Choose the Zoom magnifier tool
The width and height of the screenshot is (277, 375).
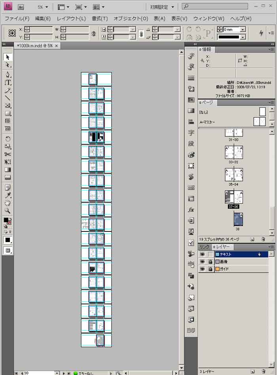tap(8, 211)
